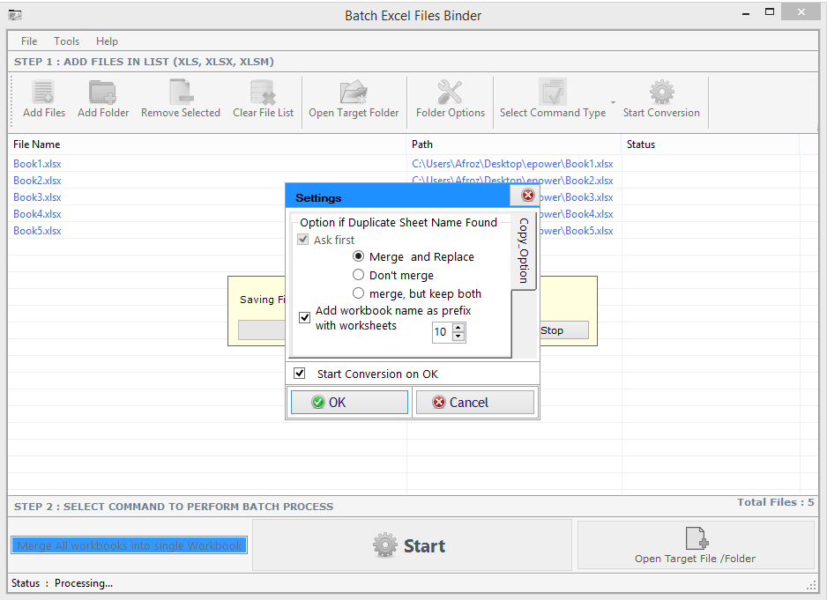Select the Merge and Replace radio option
The width and height of the screenshot is (827, 600).
pyautogui.click(x=358, y=256)
